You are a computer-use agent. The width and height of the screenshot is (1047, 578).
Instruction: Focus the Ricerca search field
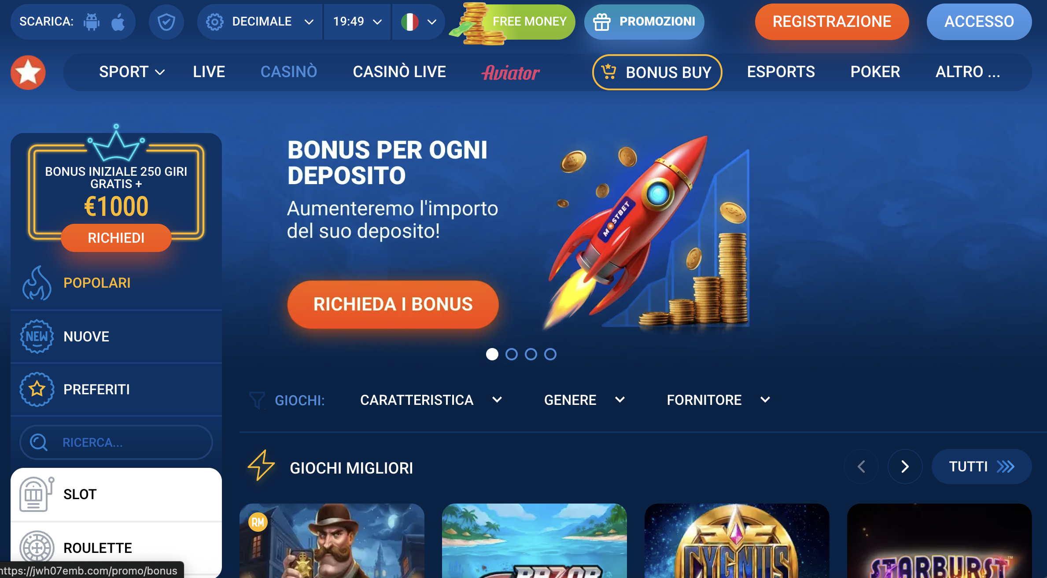coord(116,442)
